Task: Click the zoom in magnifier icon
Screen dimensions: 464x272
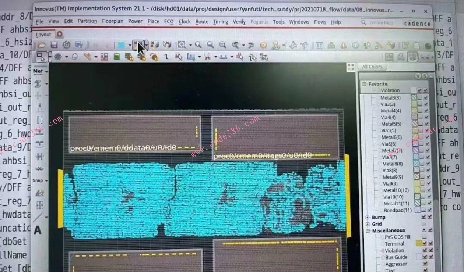Action: 198,45
